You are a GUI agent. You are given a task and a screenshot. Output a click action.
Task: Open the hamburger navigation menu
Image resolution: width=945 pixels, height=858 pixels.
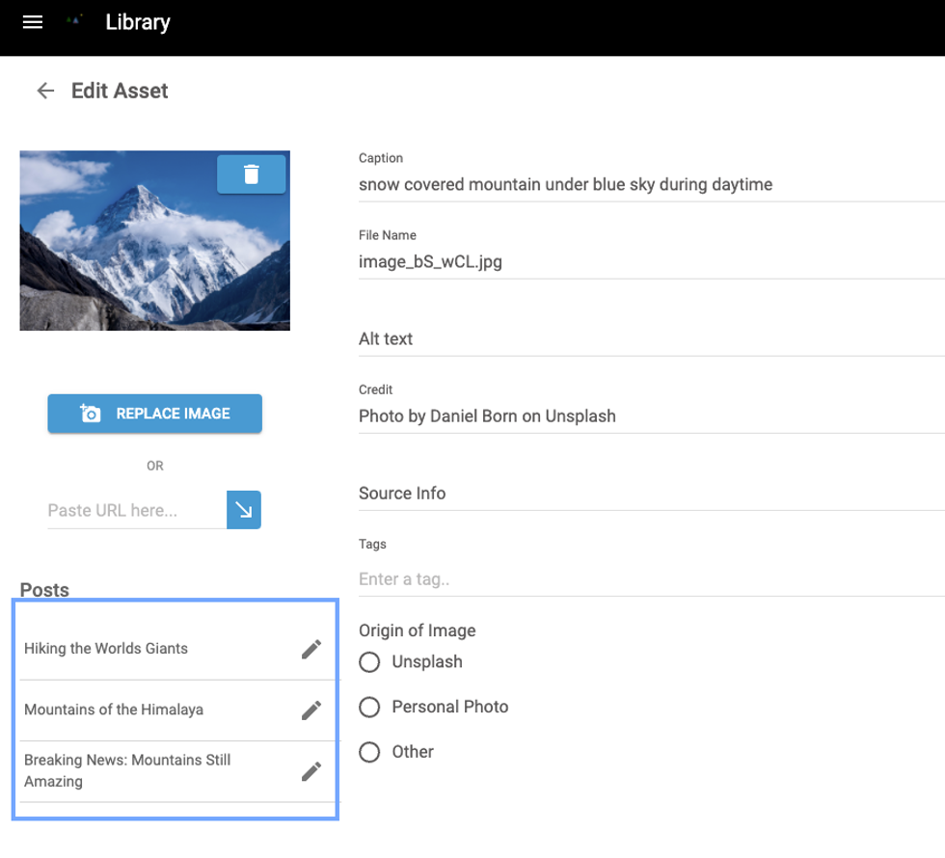coord(33,22)
